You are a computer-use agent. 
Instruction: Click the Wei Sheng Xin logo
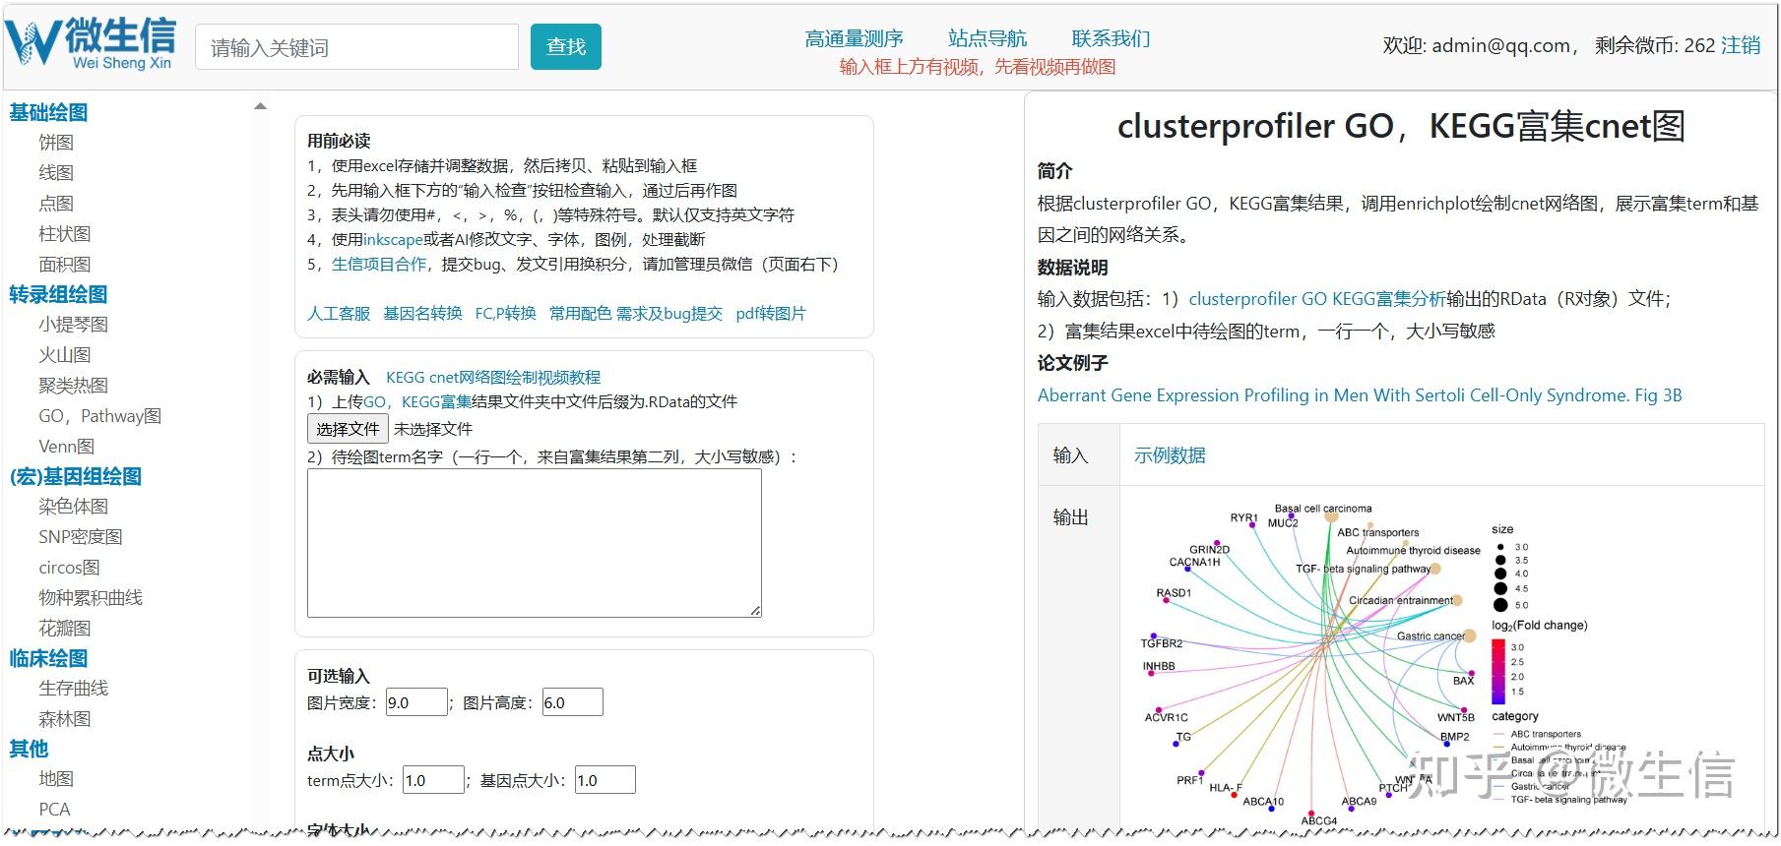point(91,45)
